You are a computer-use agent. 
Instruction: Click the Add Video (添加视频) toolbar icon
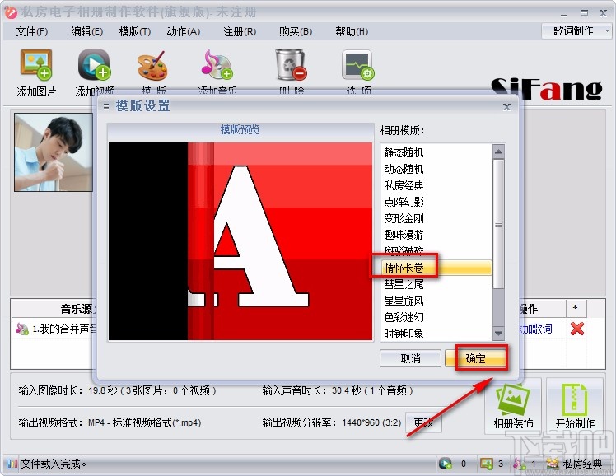[x=94, y=65]
